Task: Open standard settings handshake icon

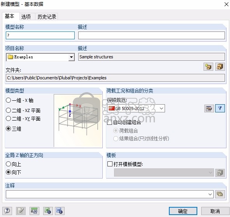Action: pyautogui.click(x=209, y=108)
